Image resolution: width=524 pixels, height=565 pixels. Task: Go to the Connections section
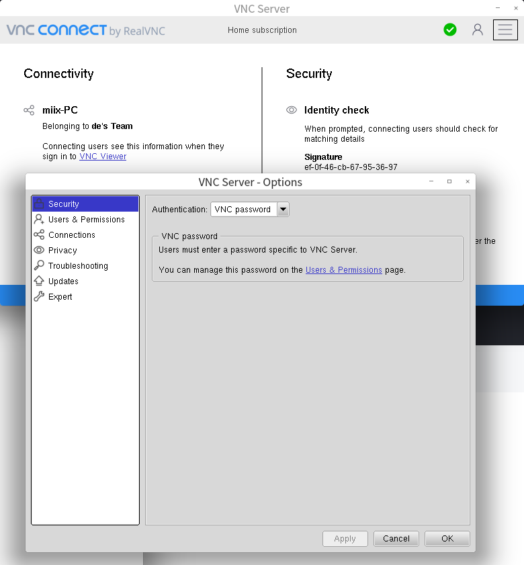coord(85,234)
